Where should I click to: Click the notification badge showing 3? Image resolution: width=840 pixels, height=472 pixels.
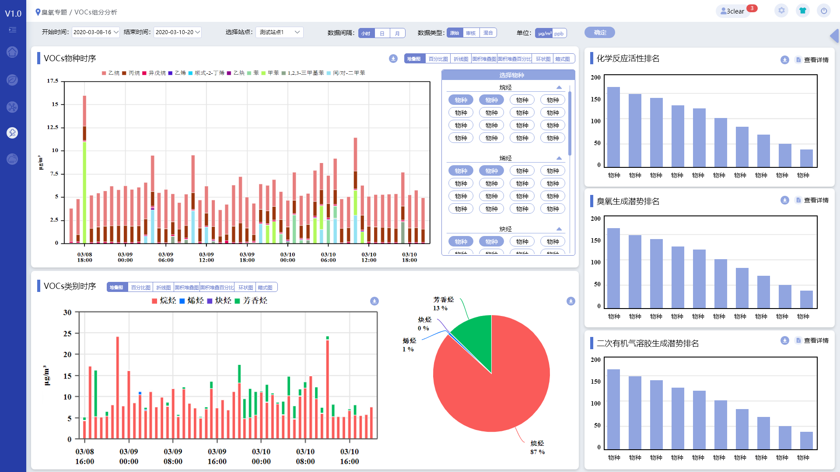coord(752,8)
